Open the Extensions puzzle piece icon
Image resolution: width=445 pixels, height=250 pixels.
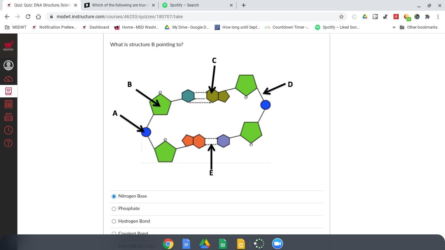pyautogui.click(x=427, y=17)
